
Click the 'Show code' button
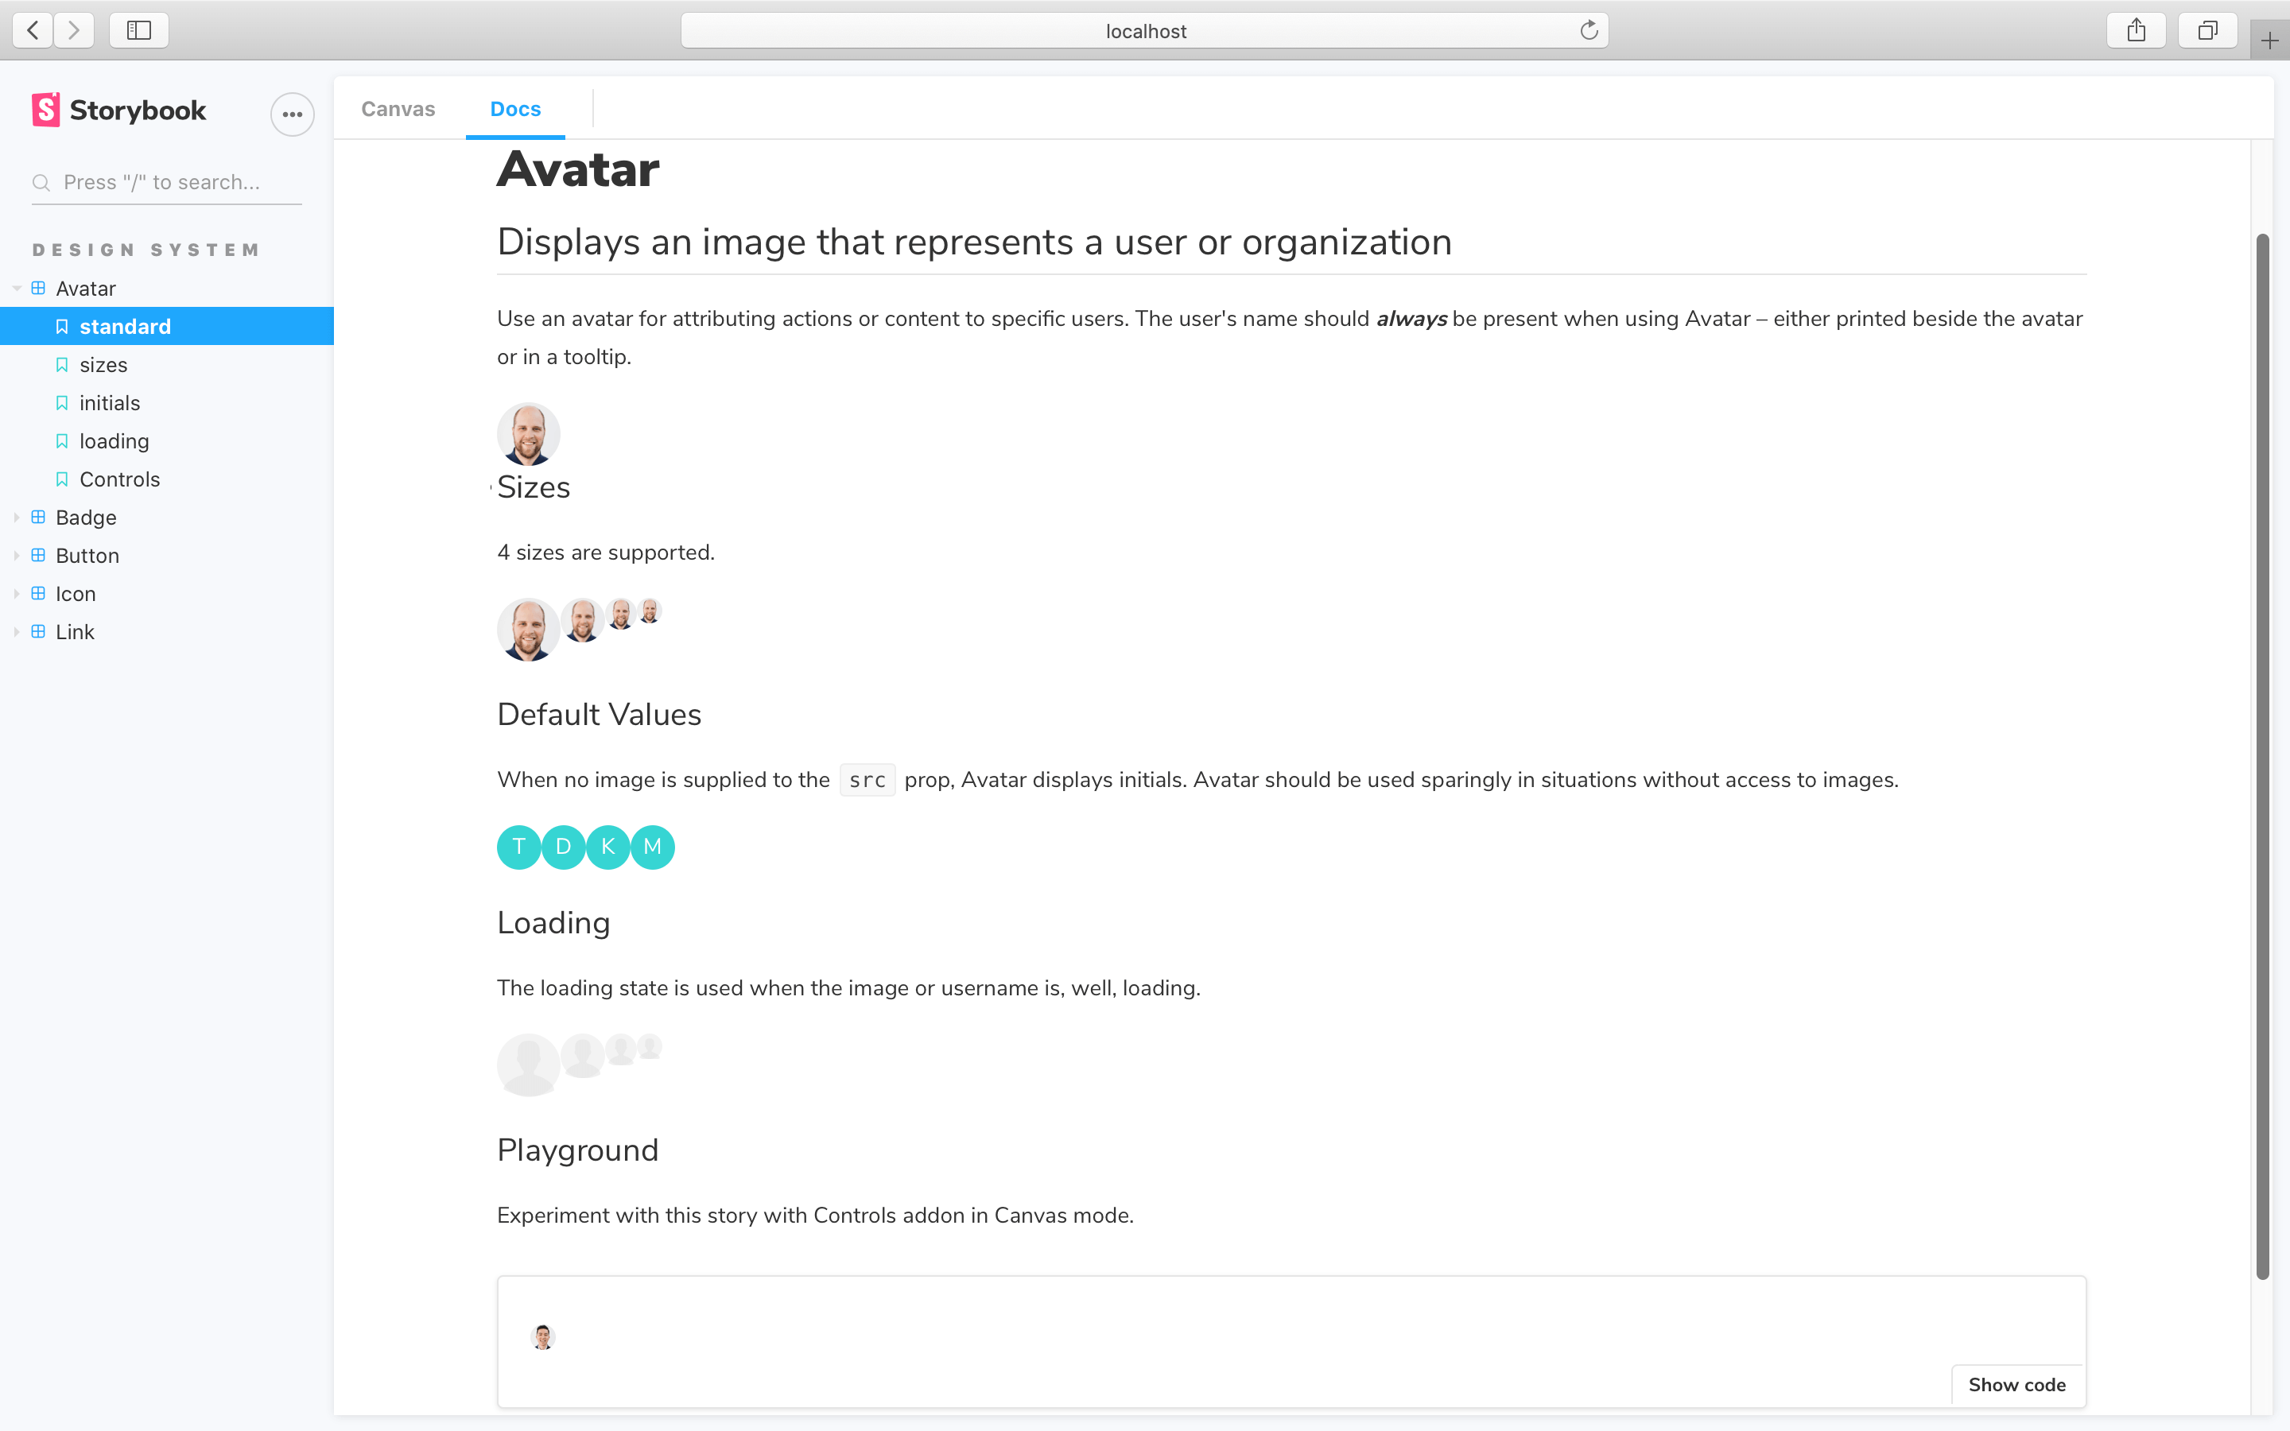2016,1385
